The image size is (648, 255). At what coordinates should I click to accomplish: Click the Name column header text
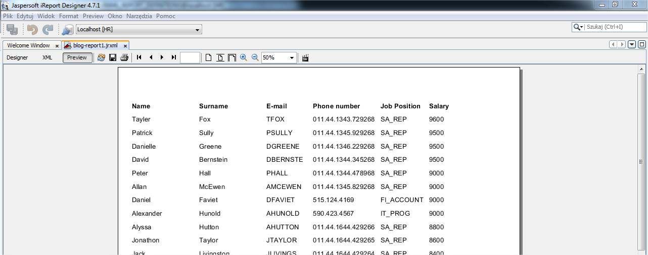click(x=141, y=106)
